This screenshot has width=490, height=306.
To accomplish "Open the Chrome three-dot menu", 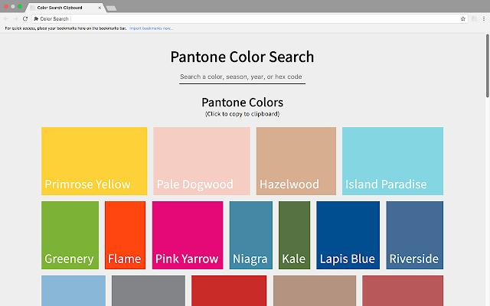I will (484, 18).
